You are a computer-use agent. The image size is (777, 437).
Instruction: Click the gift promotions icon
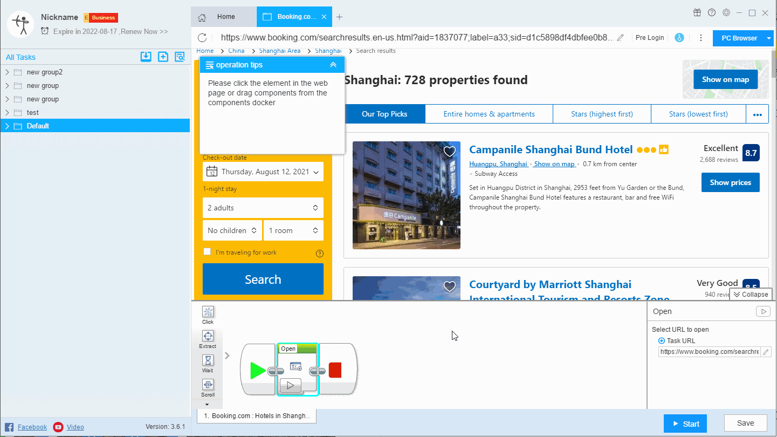[x=697, y=12]
